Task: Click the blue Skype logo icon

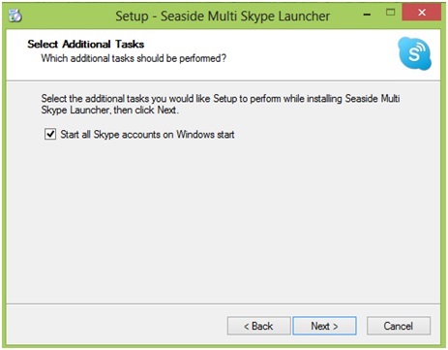Action: 414,53
